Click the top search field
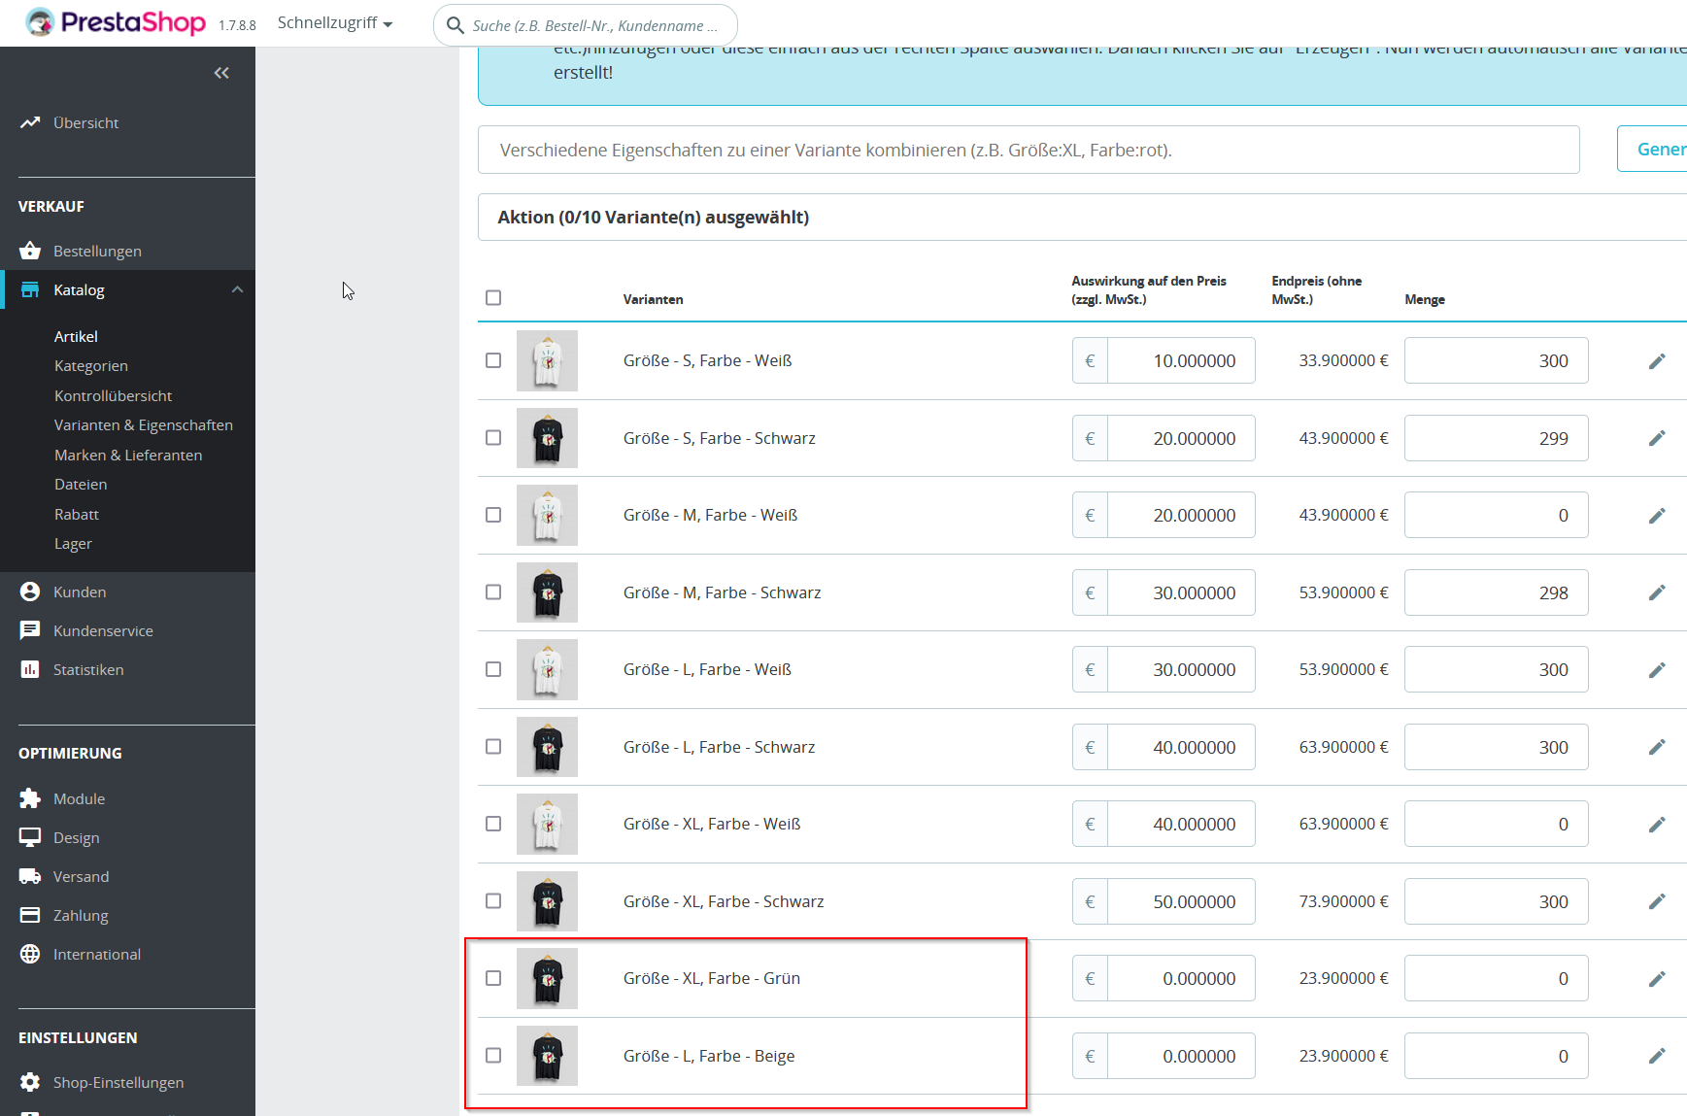The width and height of the screenshot is (1687, 1116). pyautogui.click(x=586, y=25)
